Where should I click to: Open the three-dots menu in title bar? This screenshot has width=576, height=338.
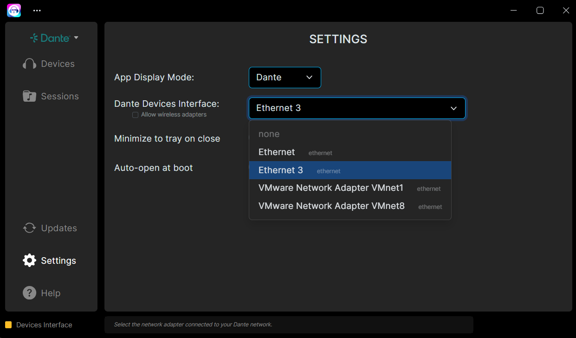pyautogui.click(x=37, y=10)
